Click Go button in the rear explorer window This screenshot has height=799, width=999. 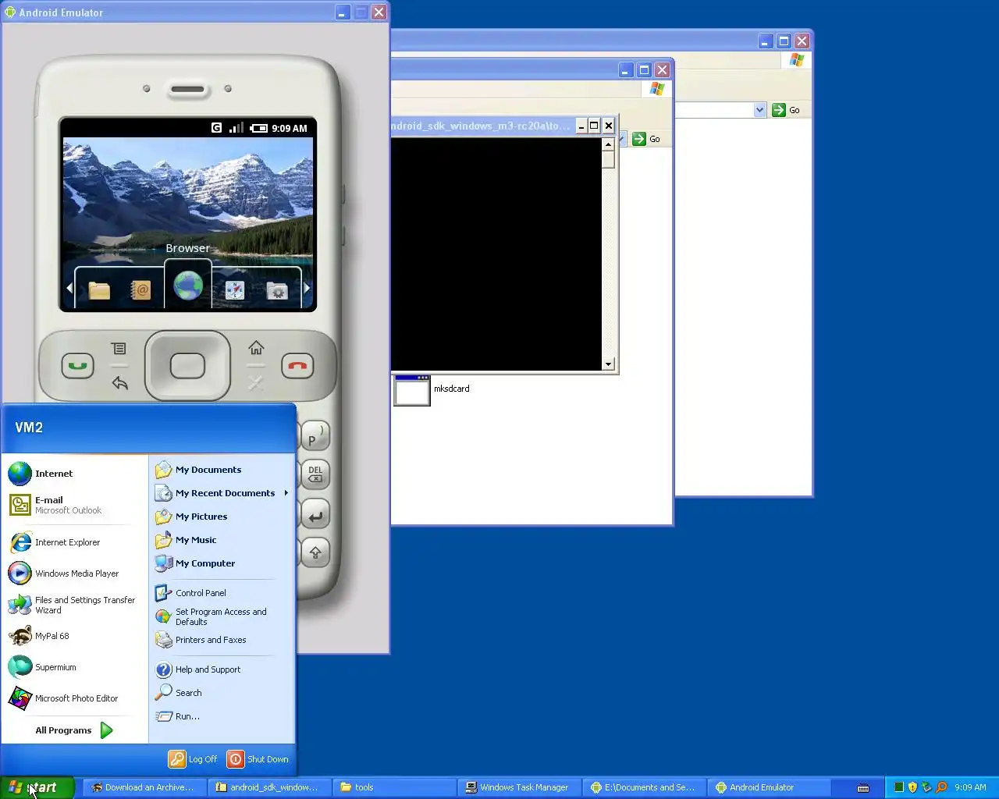point(787,110)
